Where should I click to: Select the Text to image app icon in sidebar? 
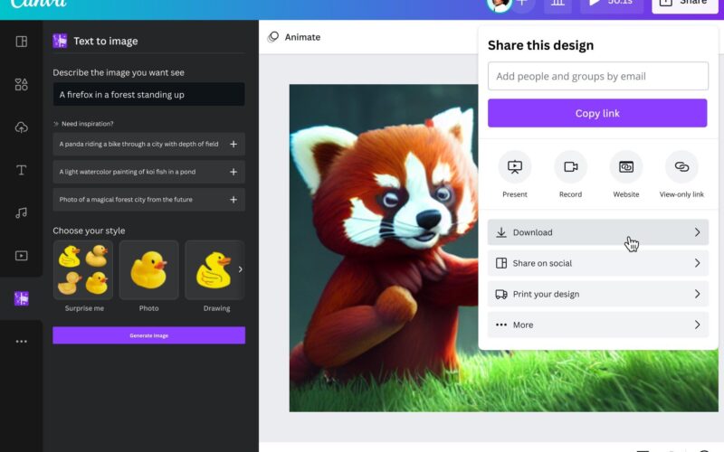(21, 298)
